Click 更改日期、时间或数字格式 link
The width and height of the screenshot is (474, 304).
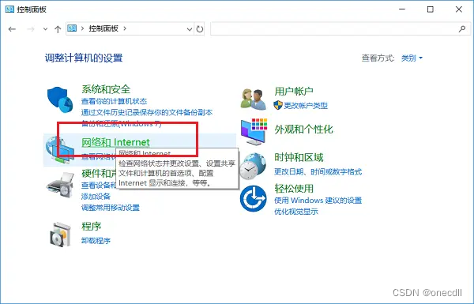(318, 171)
